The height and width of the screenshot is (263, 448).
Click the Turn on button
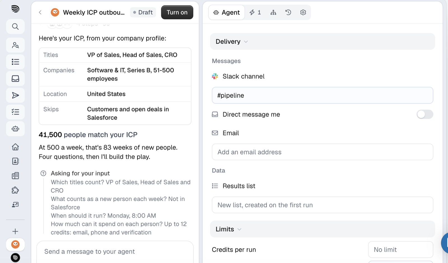coord(177,12)
